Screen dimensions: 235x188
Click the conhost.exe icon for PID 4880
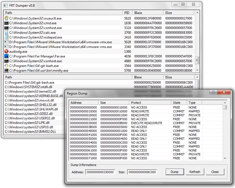pyautogui.click(x=6, y=61)
